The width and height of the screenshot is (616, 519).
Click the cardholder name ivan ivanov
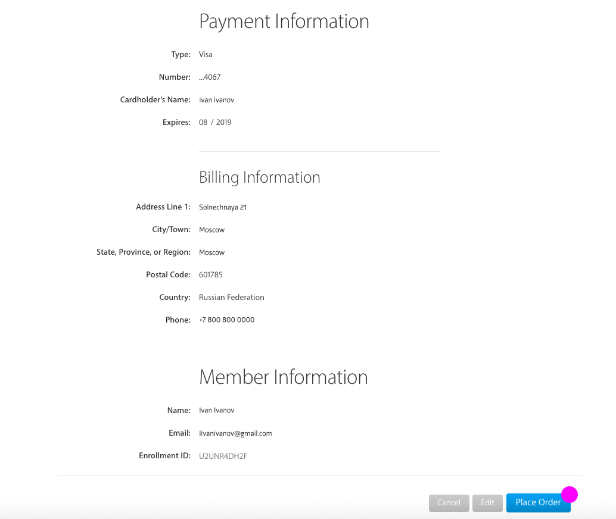[x=216, y=100]
